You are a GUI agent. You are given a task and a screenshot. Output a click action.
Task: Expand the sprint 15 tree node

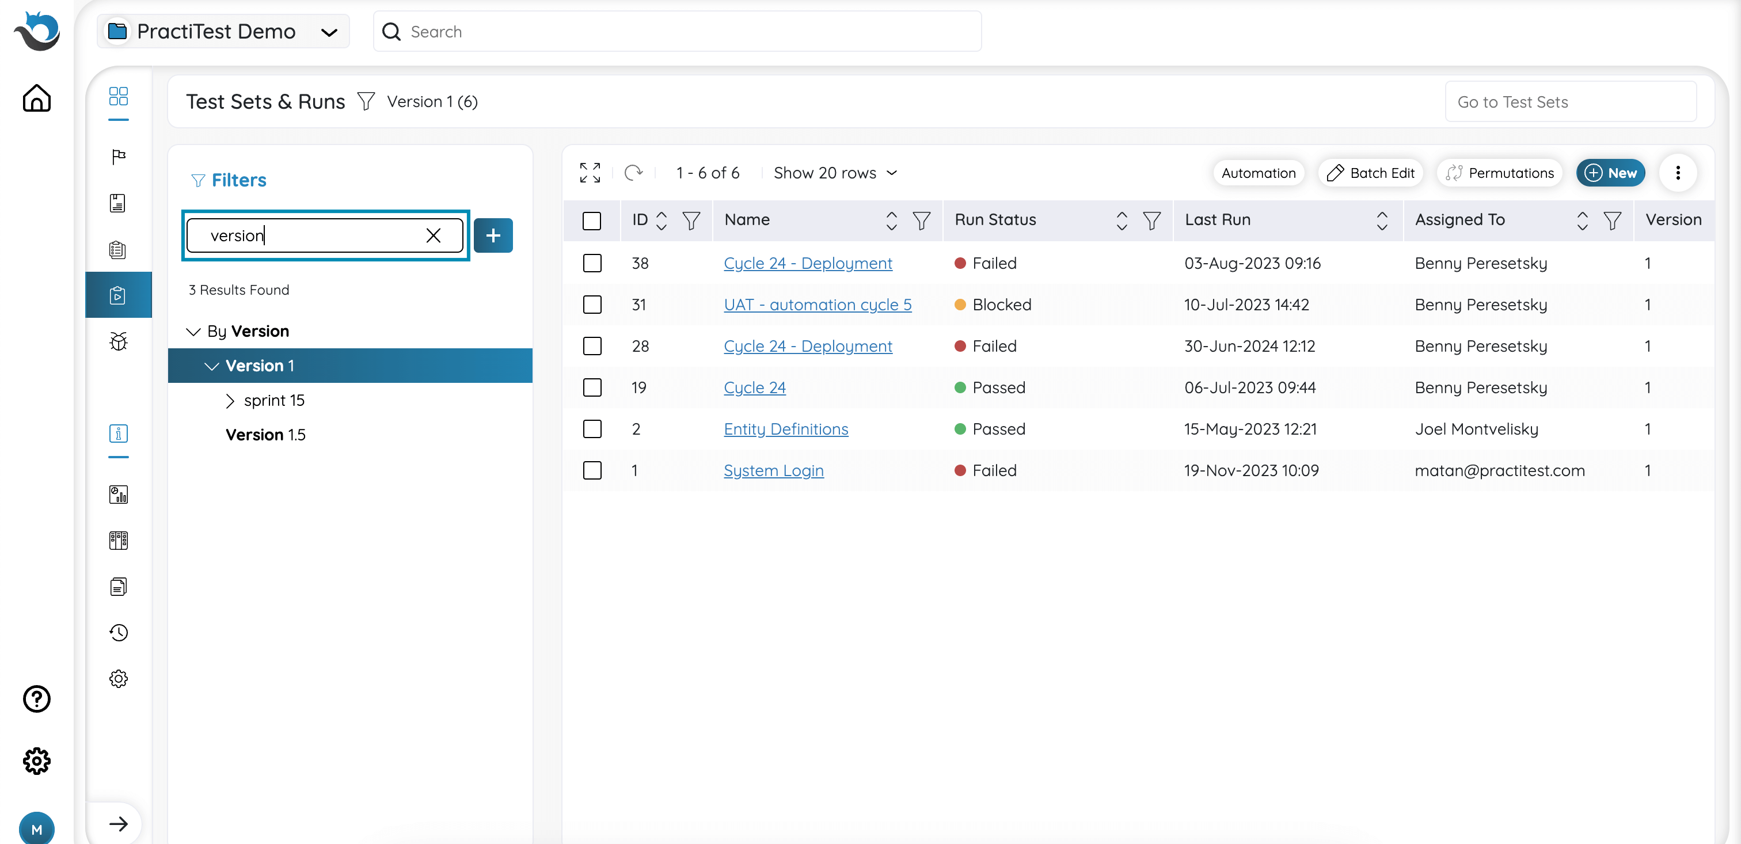tap(230, 401)
